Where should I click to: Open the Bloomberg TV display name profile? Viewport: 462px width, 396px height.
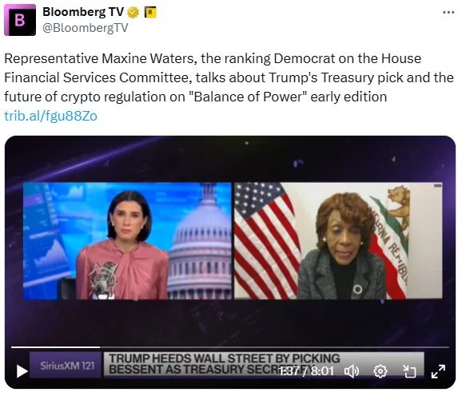83,12
